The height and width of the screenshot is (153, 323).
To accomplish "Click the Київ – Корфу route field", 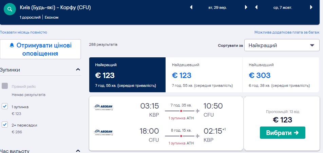I will tap(55, 7).
